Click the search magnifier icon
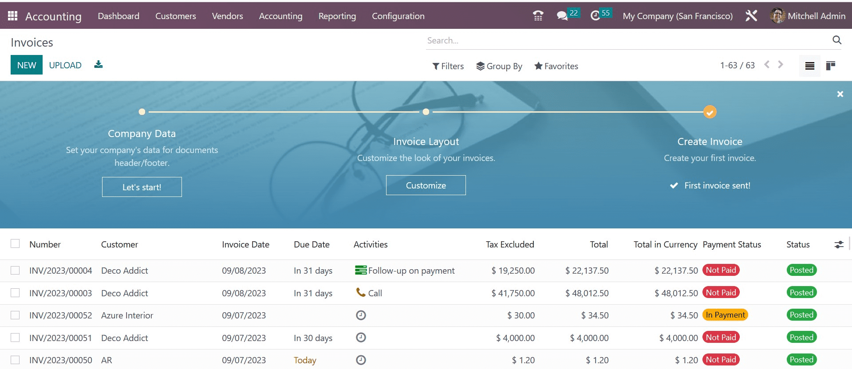 pyautogui.click(x=837, y=40)
